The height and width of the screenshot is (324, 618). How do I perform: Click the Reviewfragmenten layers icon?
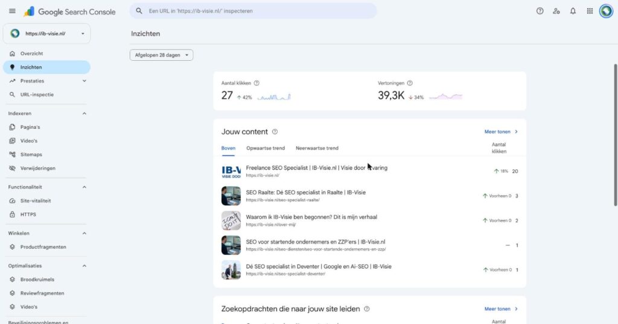tap(12, 293)
